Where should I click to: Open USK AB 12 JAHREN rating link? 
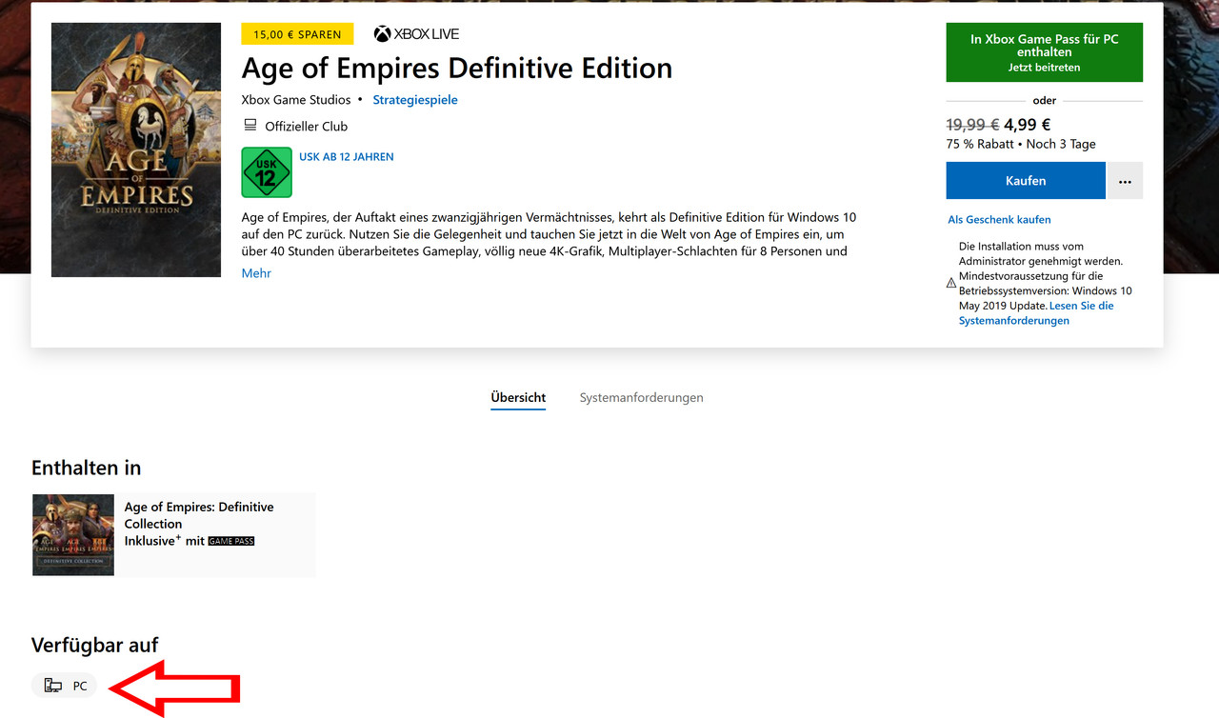click(346, 157)
